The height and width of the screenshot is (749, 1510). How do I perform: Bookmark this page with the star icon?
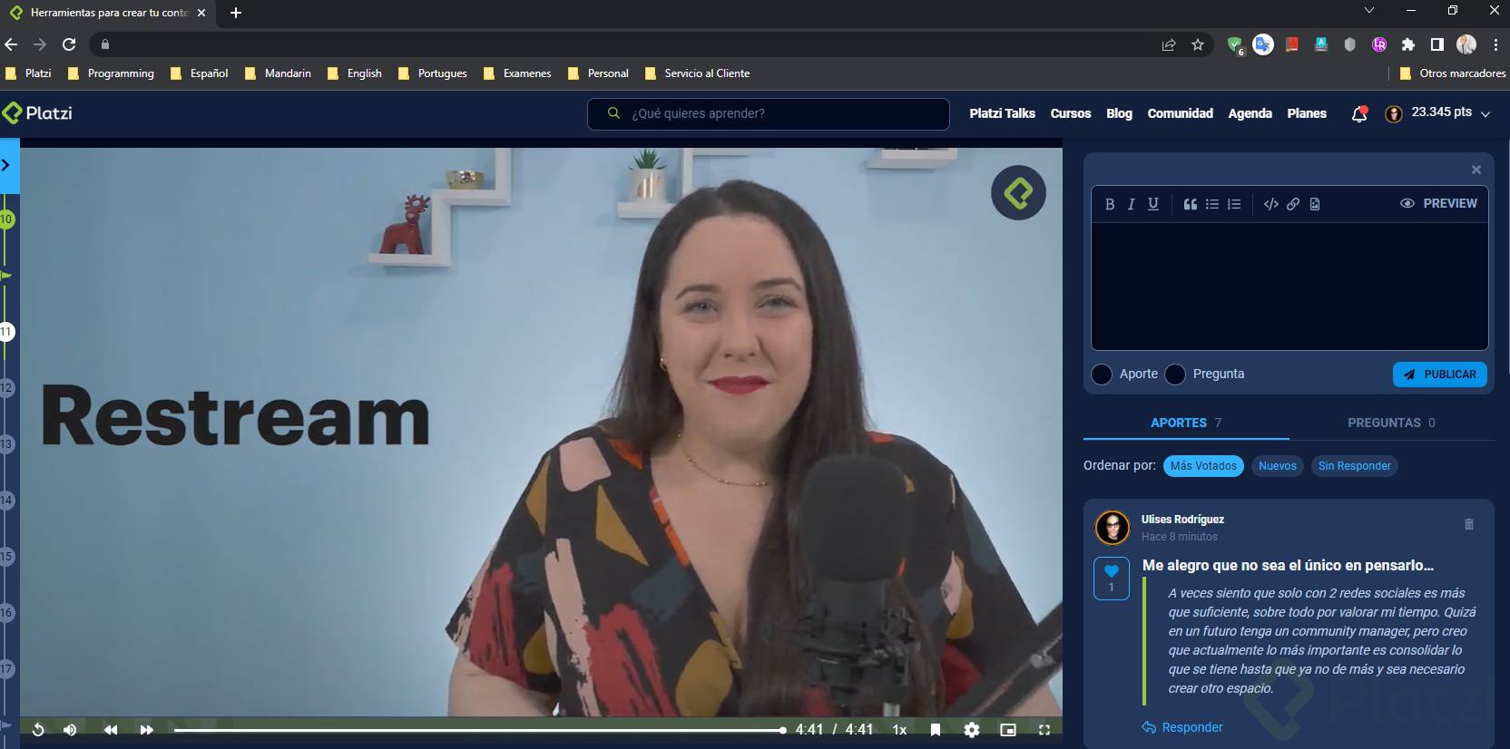point(1198,44)
